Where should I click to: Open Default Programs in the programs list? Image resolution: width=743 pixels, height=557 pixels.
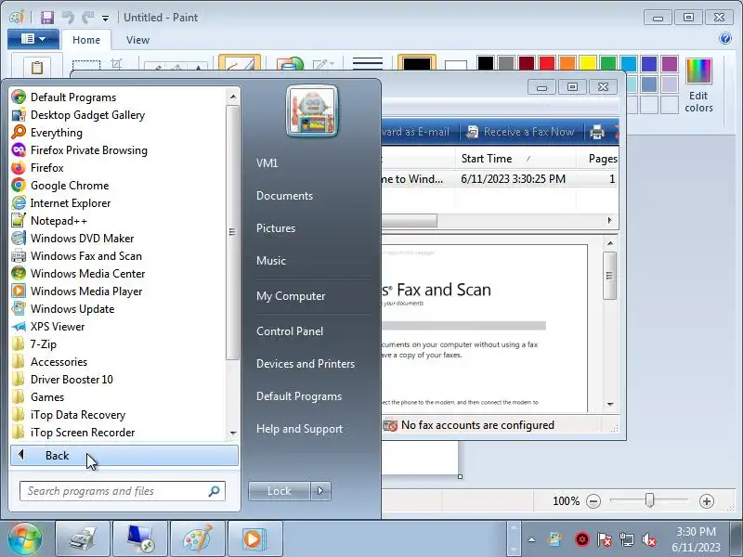click(x=73, y=97)
